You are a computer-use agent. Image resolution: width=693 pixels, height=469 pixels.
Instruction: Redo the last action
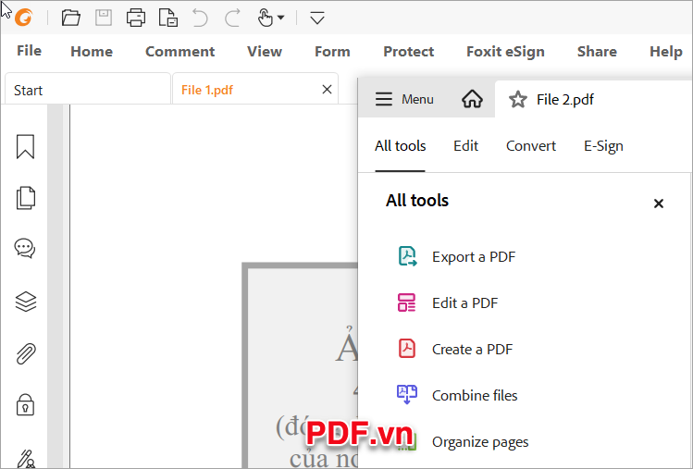232,19
